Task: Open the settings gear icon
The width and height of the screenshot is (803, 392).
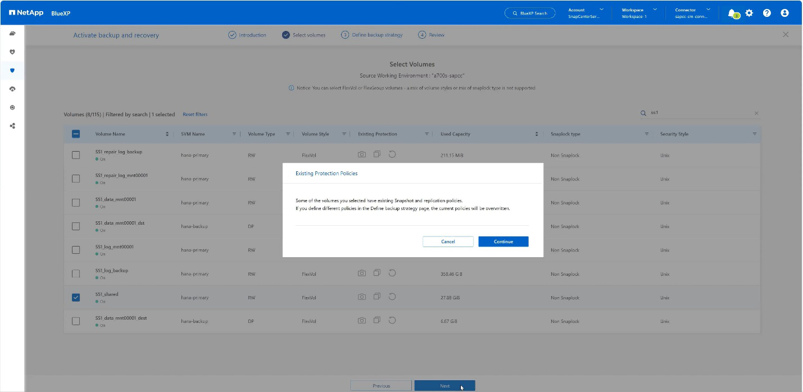Action: (x=749, y=13)
